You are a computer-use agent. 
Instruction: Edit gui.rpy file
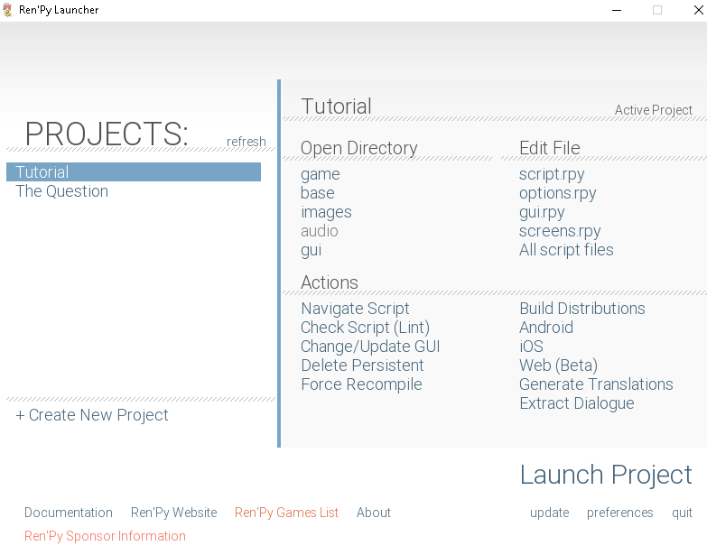pyautogui.click(x=542, y=213)
